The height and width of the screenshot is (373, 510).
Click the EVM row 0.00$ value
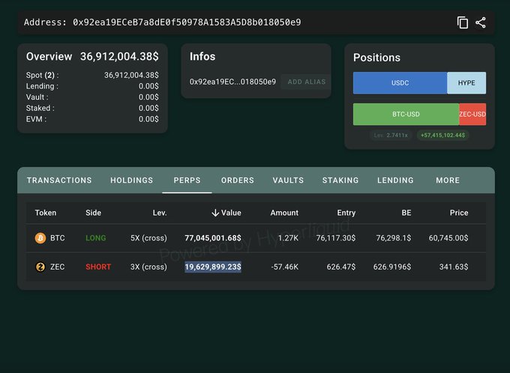pyautogui.click(x=148, y=119)
